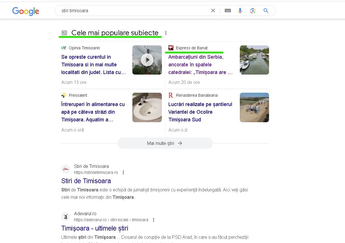
Task: Click the blue magnifier search button
Action: 266,11
